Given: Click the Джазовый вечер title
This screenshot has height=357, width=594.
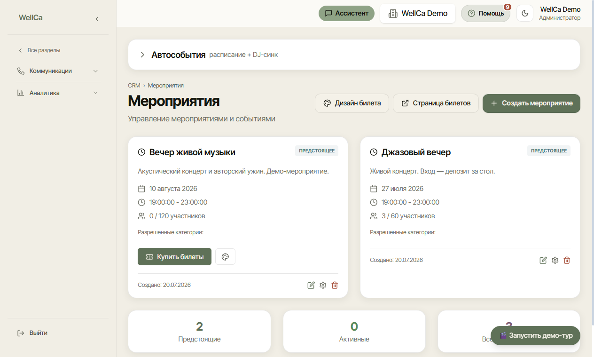Looking at the screenshot, I should tap(416, 152).
